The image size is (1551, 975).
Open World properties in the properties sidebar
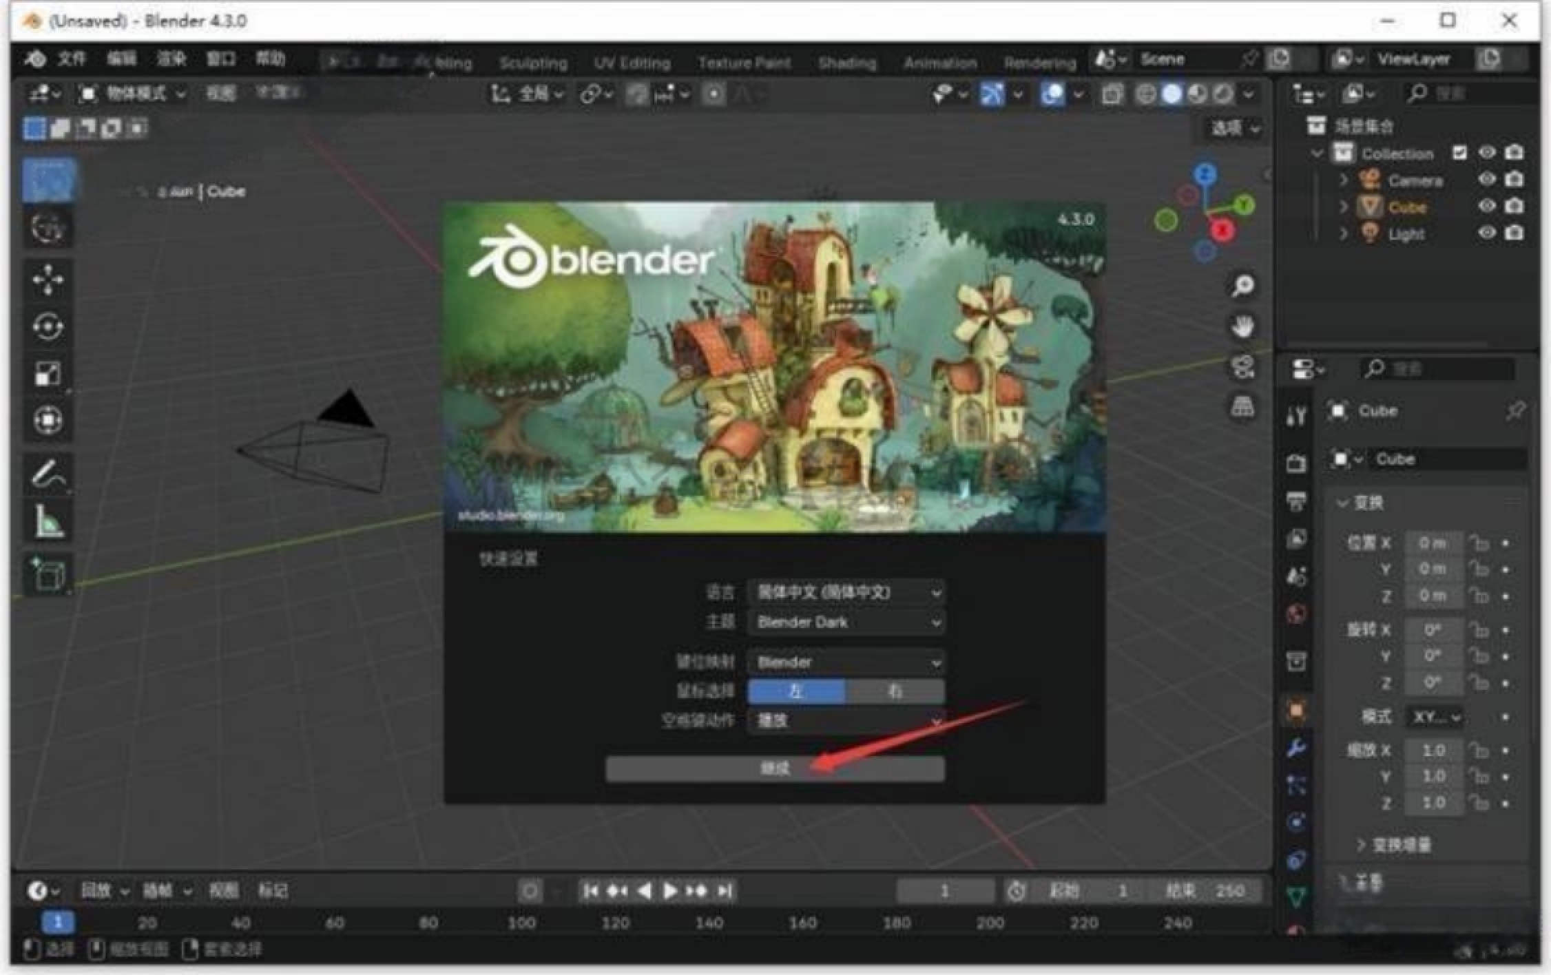1298,615
